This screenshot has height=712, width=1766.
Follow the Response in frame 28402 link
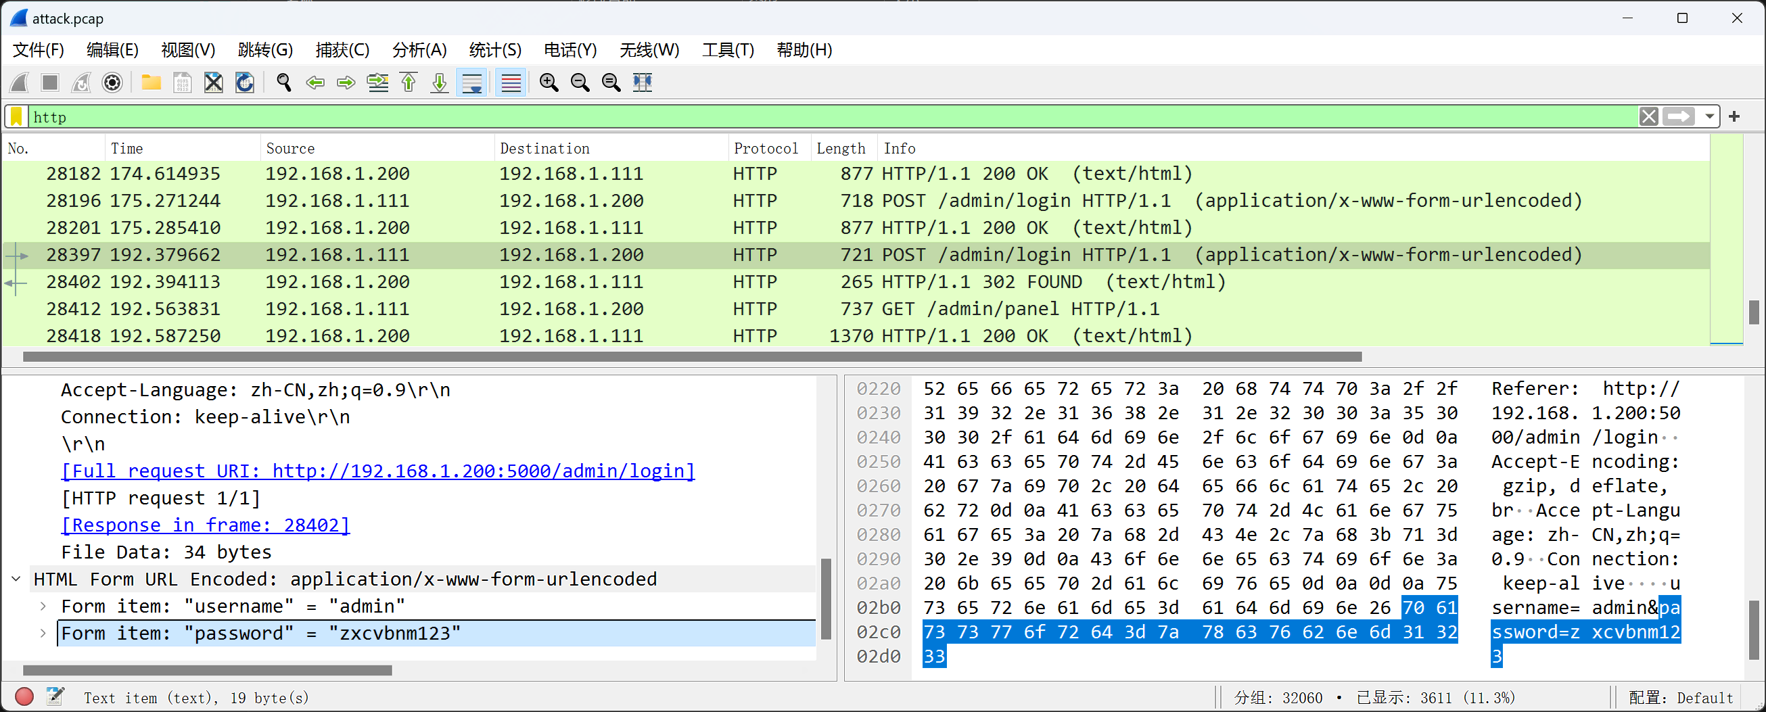[x=206, y=525]
